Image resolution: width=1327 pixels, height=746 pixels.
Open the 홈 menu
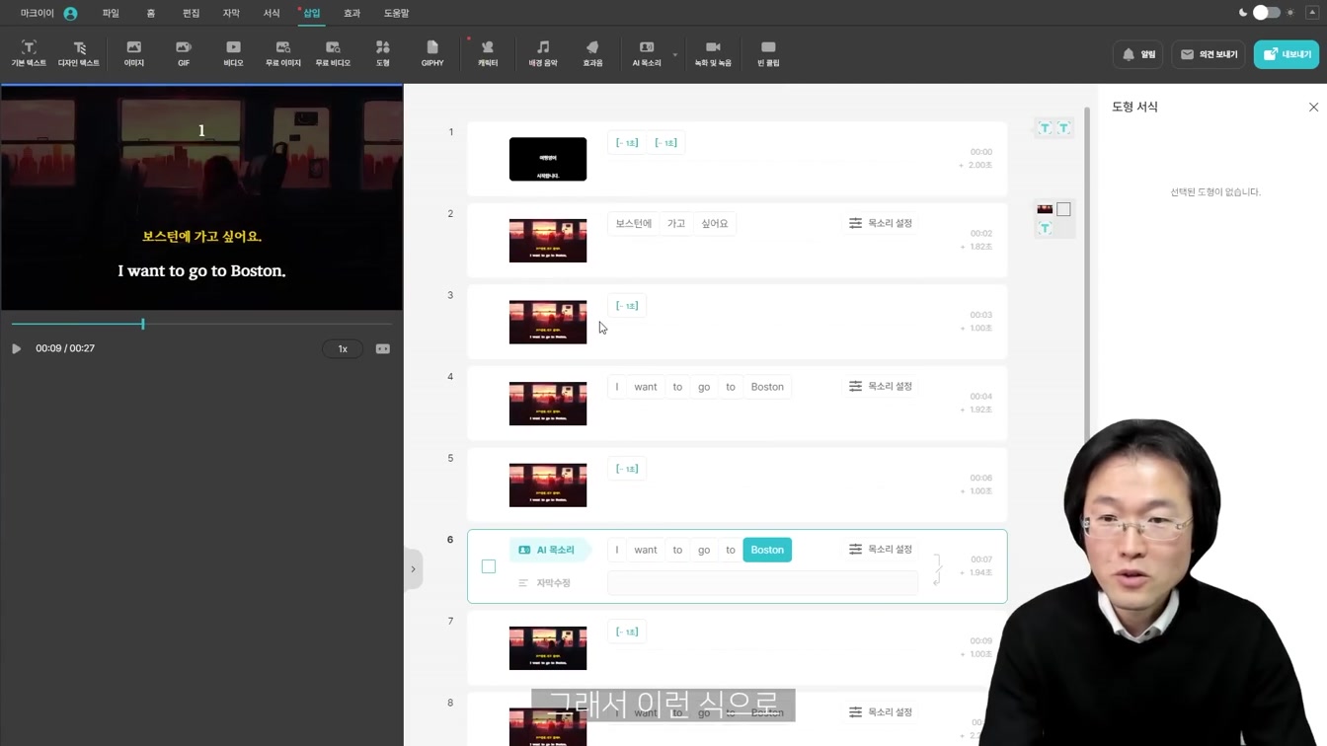[x=151, y=13]
